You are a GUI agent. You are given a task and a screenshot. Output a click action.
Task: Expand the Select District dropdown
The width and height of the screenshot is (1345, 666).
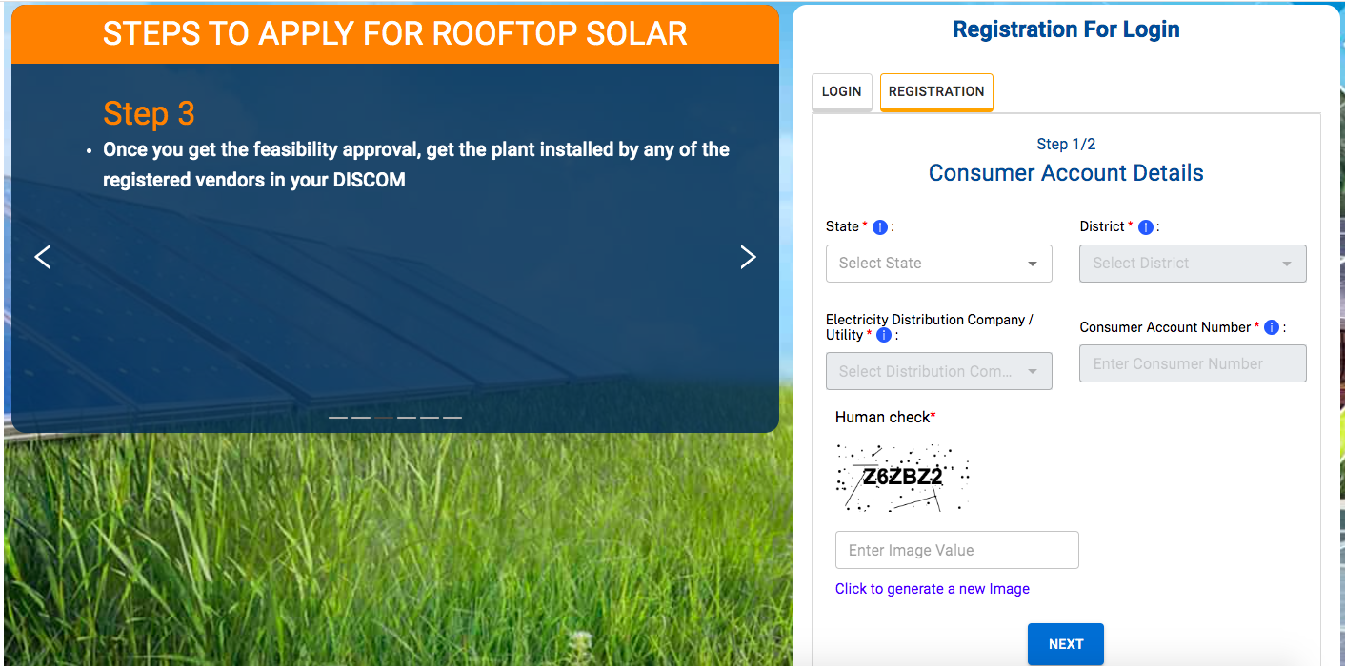click(x=1192, y=264)
